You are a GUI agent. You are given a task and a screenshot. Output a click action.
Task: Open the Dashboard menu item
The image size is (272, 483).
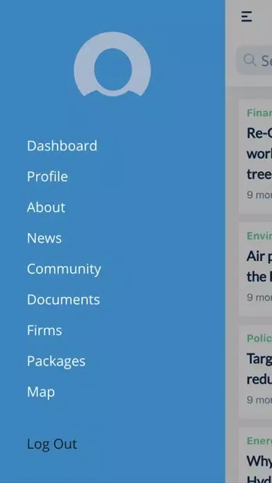pos(62,146)
